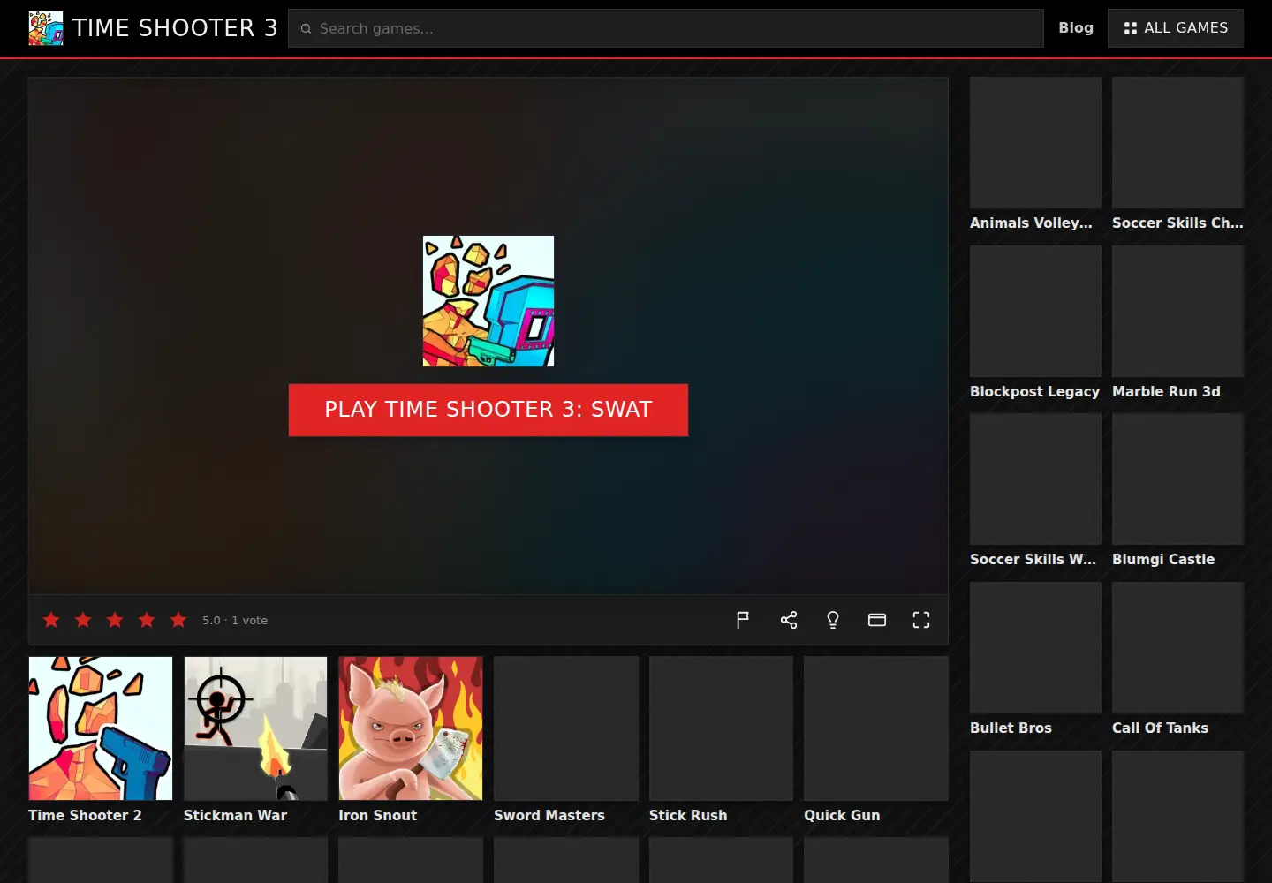Open the ALL GAMES menu
Image resolution: width=1272 pixels, height=883 pixels.
point(1176,28)
